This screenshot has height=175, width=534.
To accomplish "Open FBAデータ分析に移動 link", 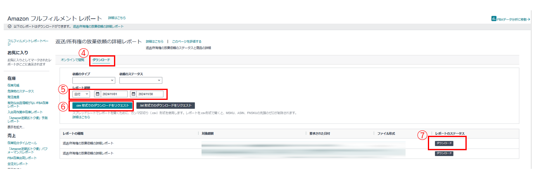I will pyautogui.click(x=513, y=19).
